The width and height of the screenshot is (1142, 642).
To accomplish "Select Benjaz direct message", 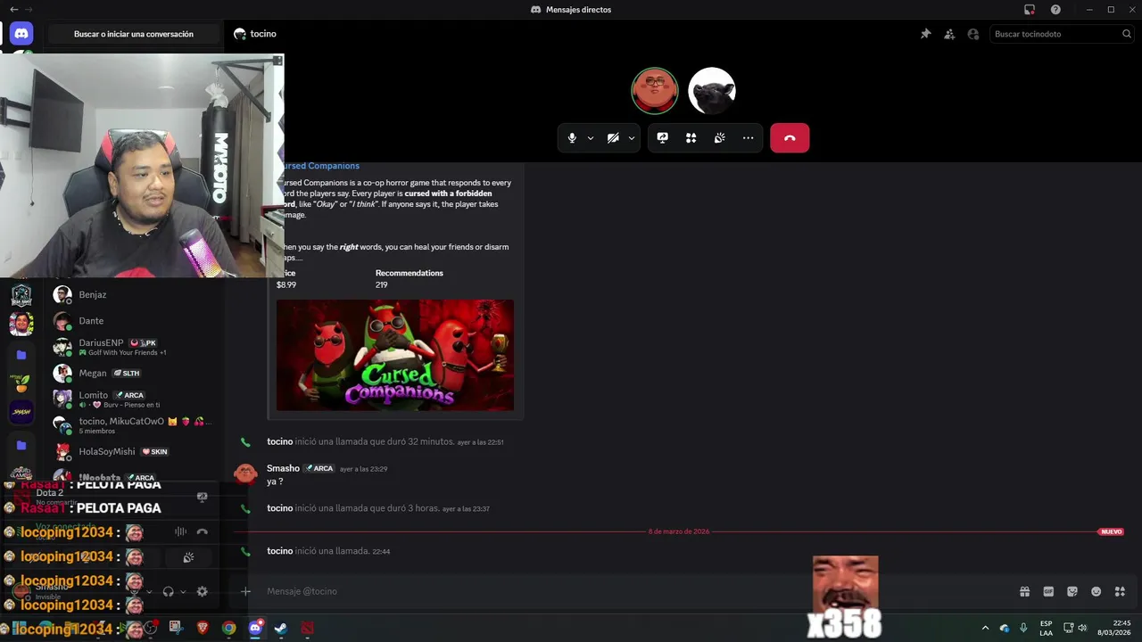I will point(134,294).
